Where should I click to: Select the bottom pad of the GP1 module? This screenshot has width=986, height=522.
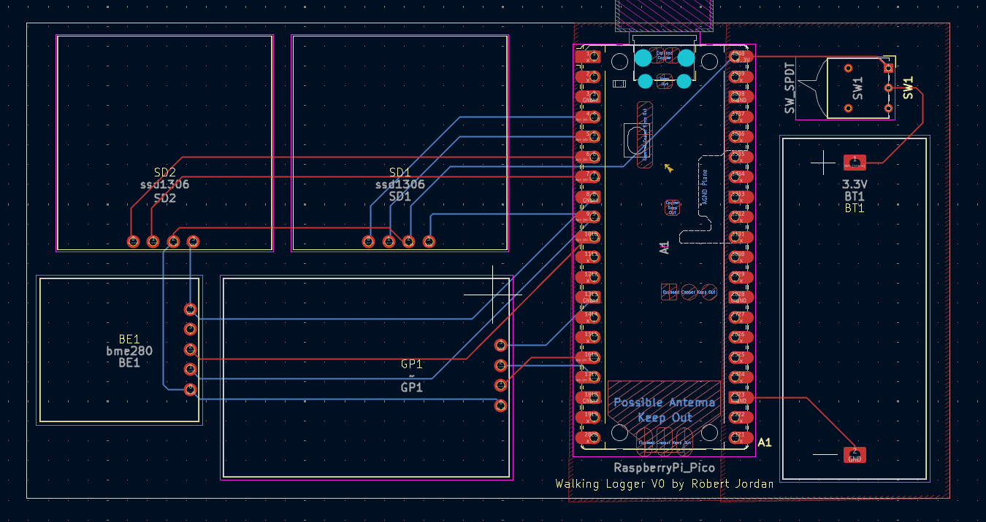[x=501, y=405]
